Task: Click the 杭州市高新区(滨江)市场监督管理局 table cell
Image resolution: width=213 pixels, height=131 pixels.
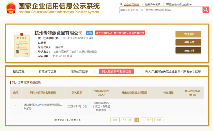Action: [101, 106]
